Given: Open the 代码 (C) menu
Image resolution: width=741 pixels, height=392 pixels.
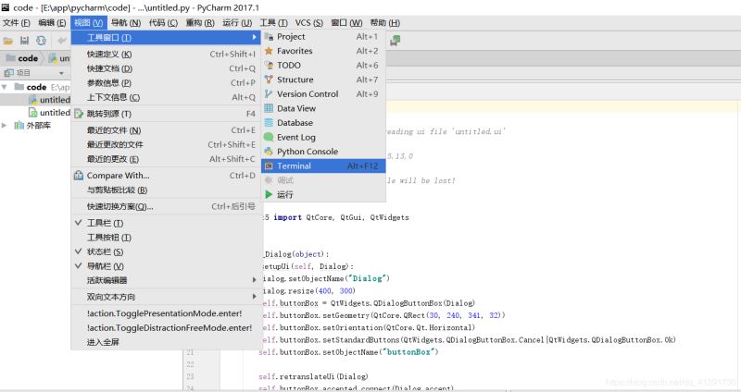Looking at the screenshot, I should (163, 22).
